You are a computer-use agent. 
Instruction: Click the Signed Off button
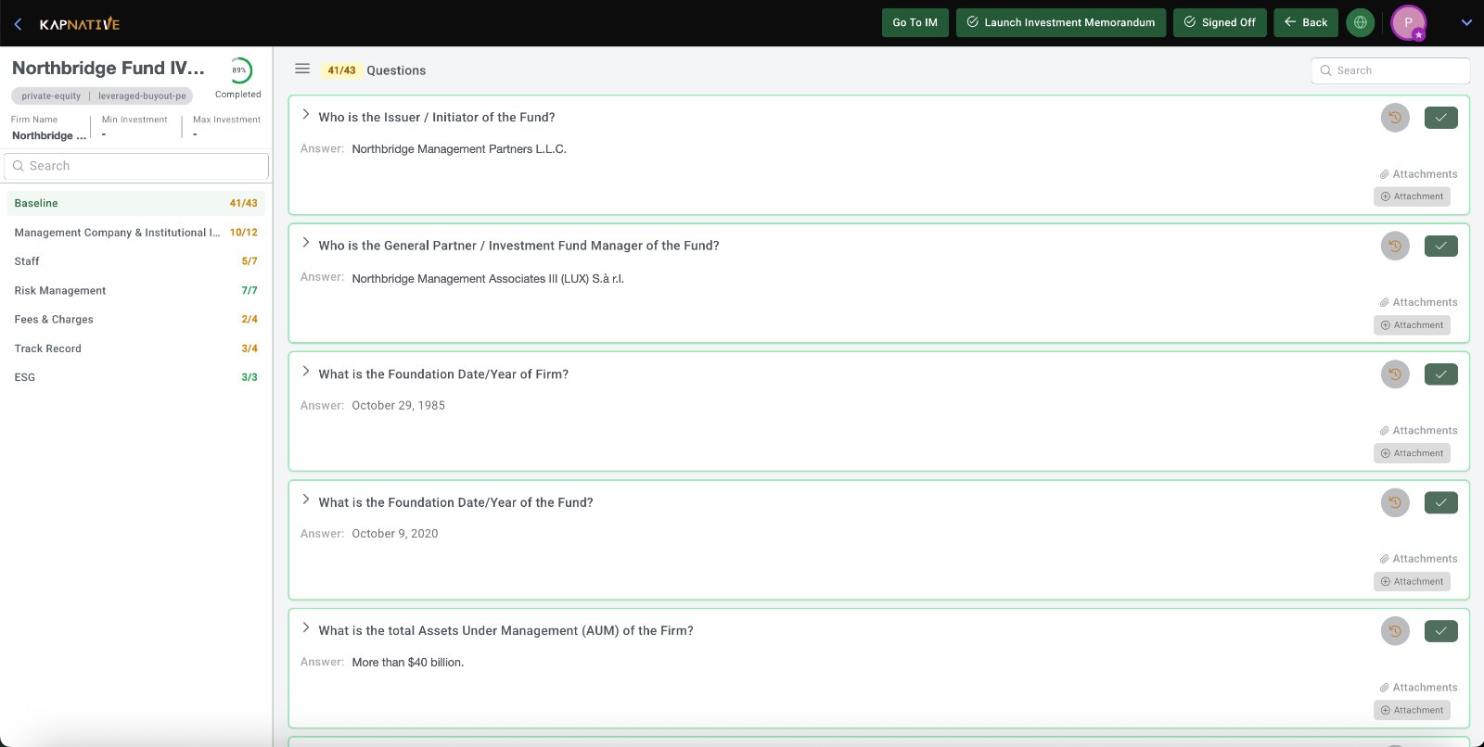[1220, 22]
